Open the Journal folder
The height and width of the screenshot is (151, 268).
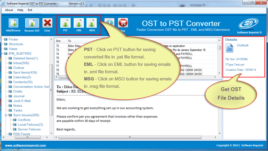pyautogui.click(x=19, y=96)
